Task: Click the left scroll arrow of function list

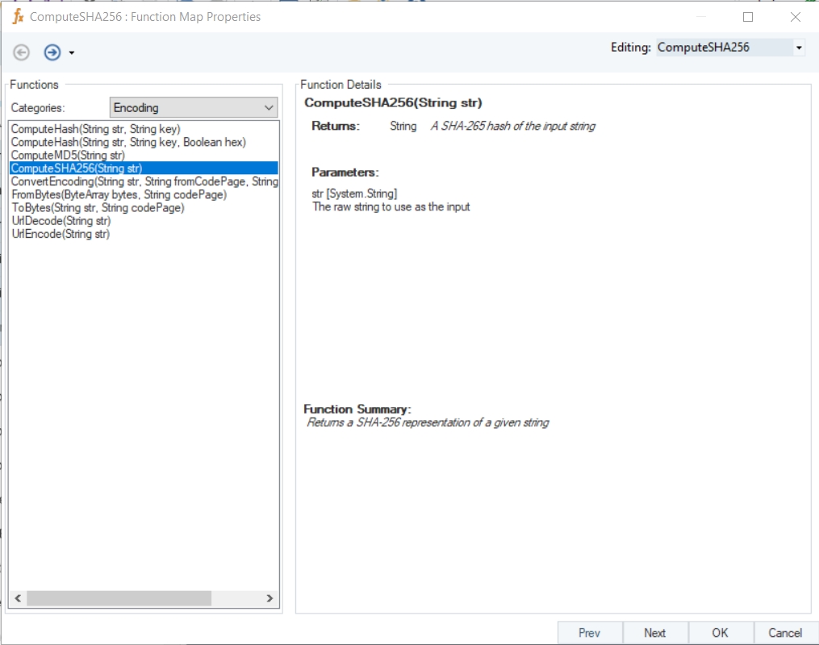Action: [x=18, y=598]
